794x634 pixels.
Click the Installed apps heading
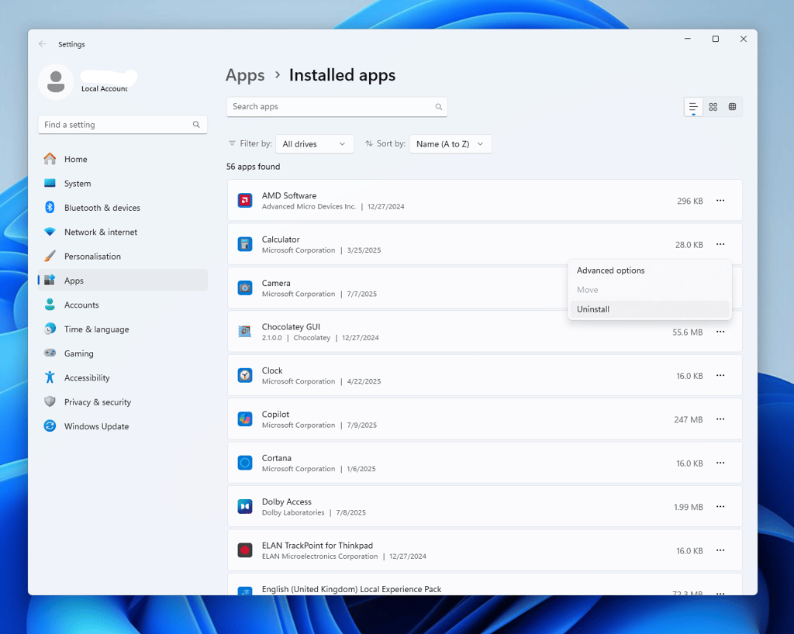pyautogui.click(x=342, y=75)
